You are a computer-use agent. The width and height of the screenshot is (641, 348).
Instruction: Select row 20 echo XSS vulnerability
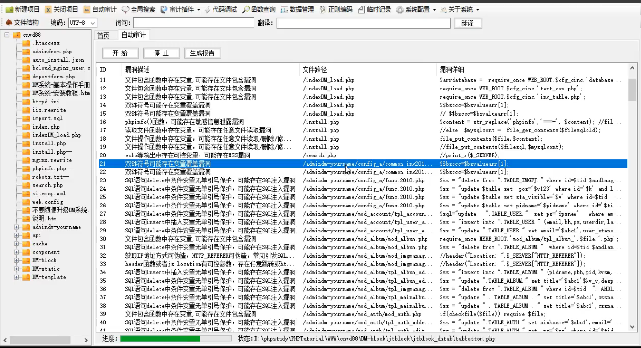click(x=187, y=155)
